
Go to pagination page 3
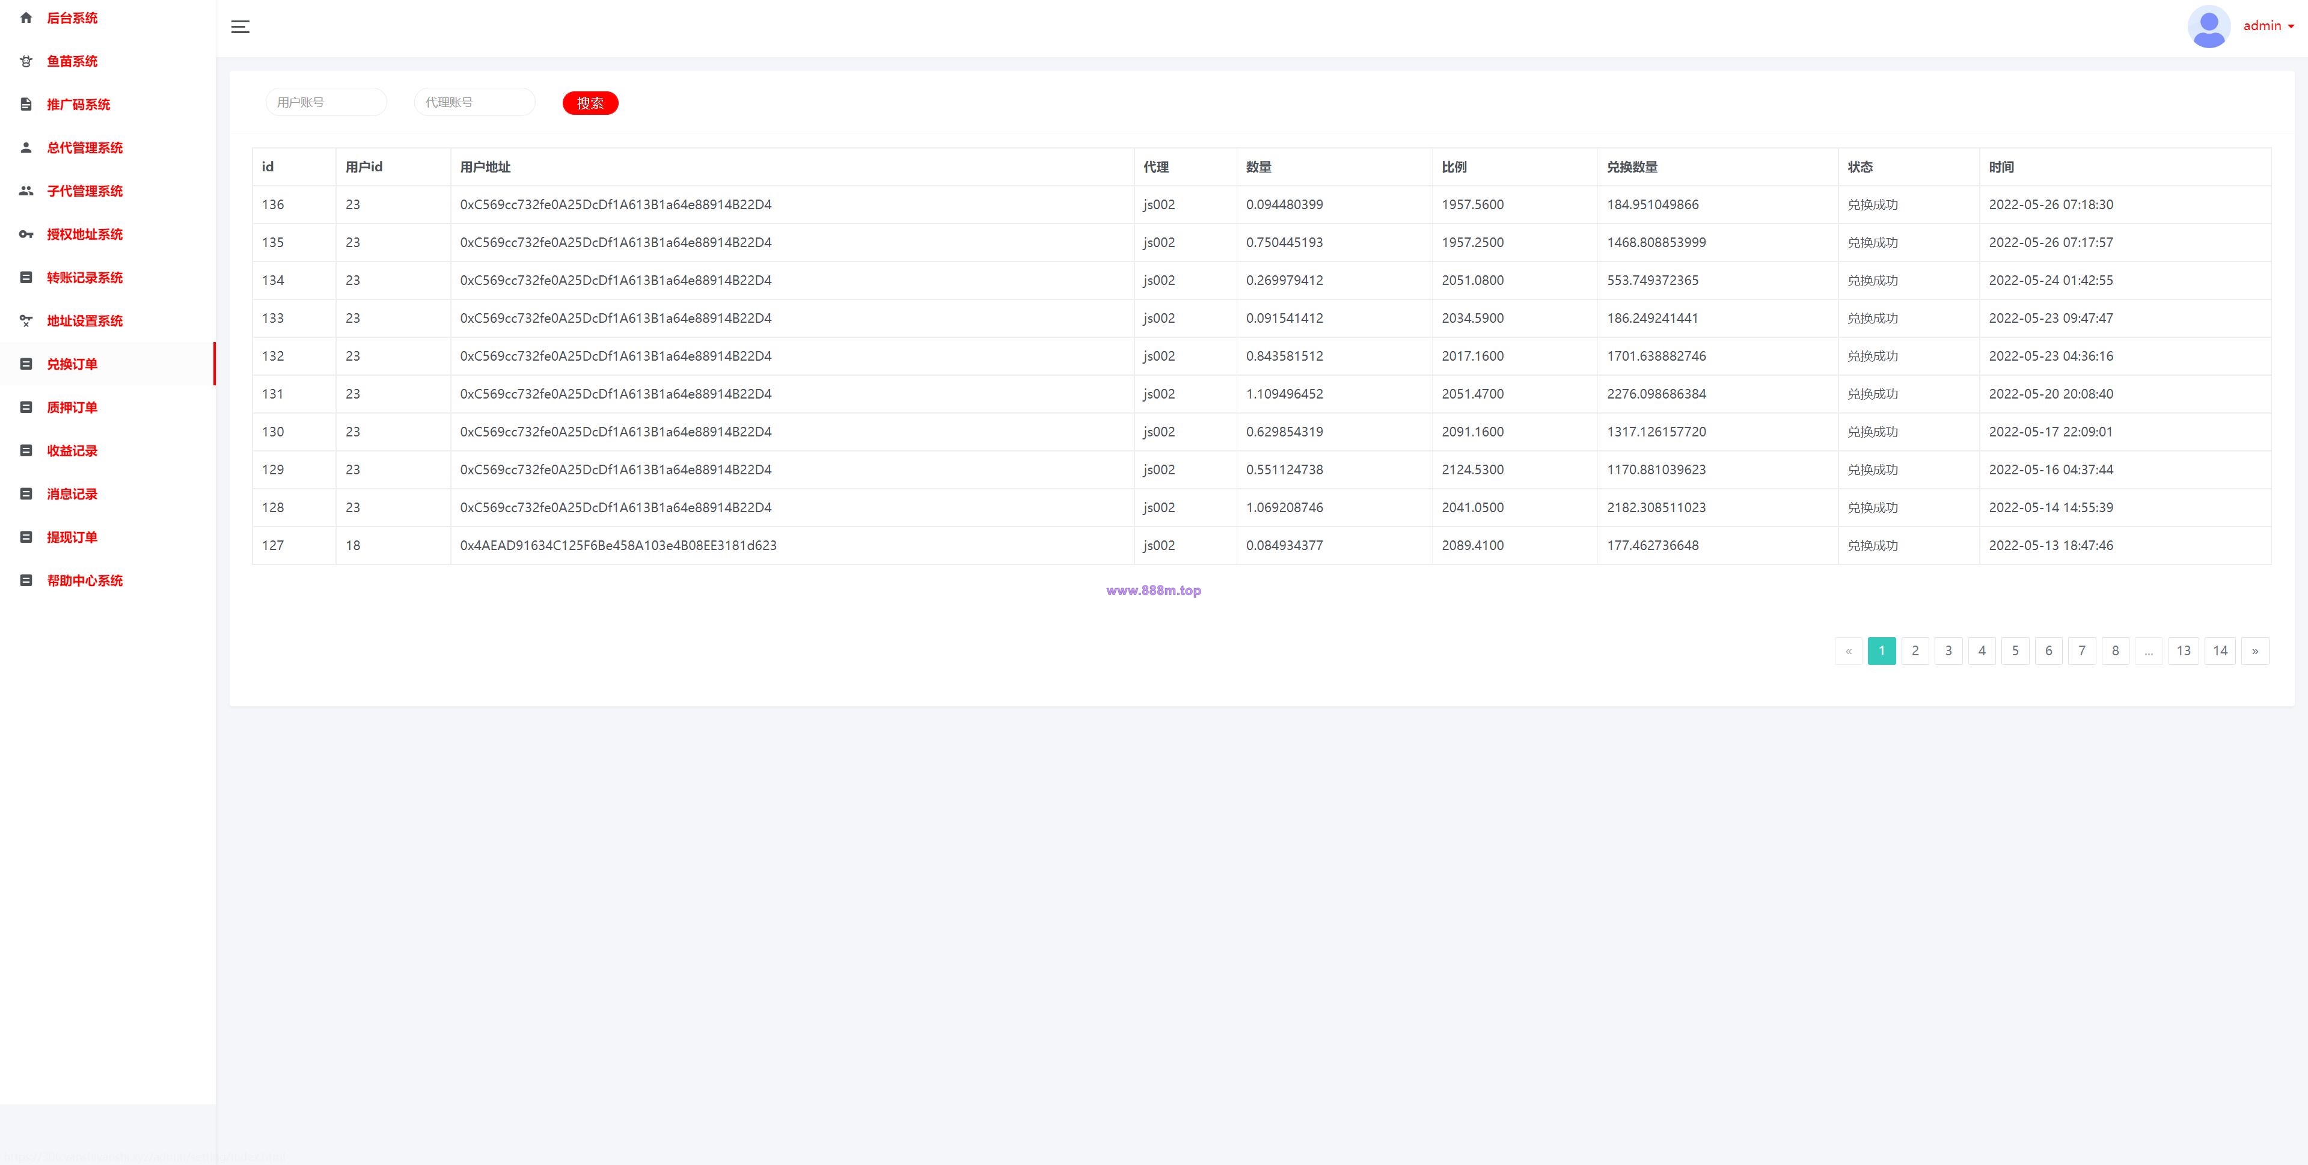(1948, 650)
